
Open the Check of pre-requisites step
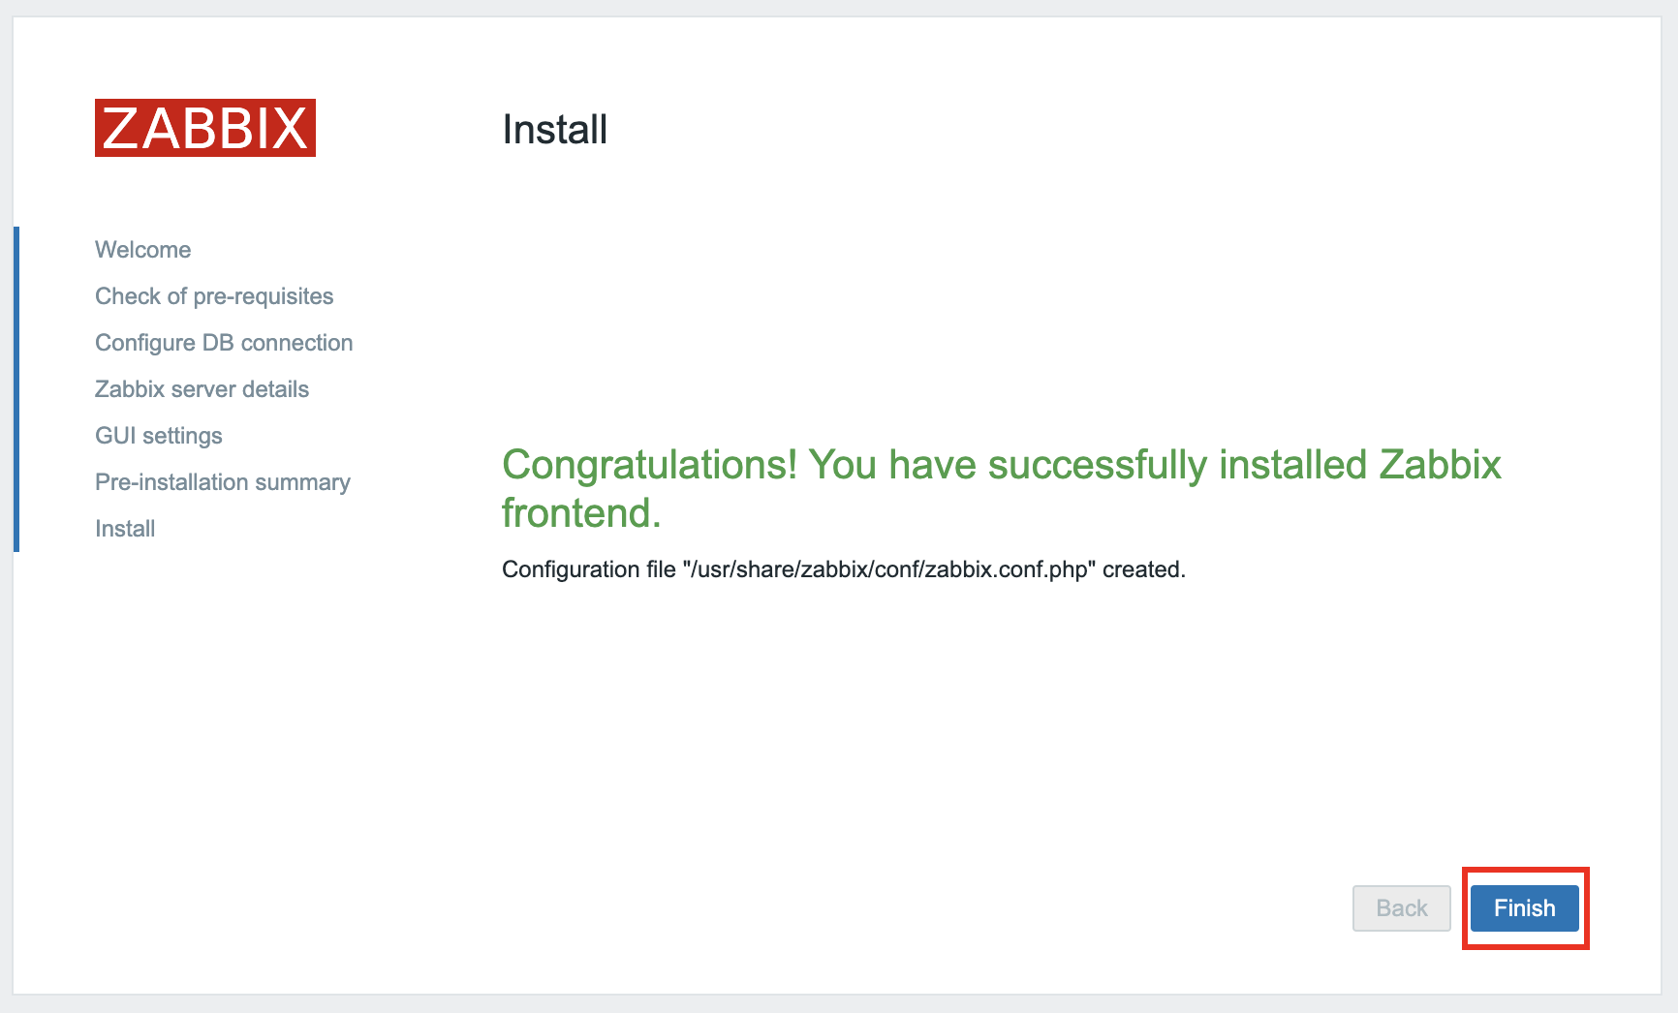pos(214,296)
